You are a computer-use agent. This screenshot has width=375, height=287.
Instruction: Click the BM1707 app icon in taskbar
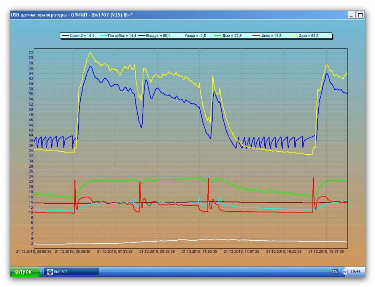(50, 272)
